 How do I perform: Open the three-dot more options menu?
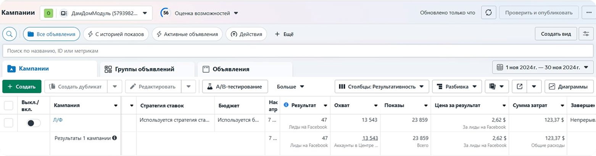click(x=588, y=13)
